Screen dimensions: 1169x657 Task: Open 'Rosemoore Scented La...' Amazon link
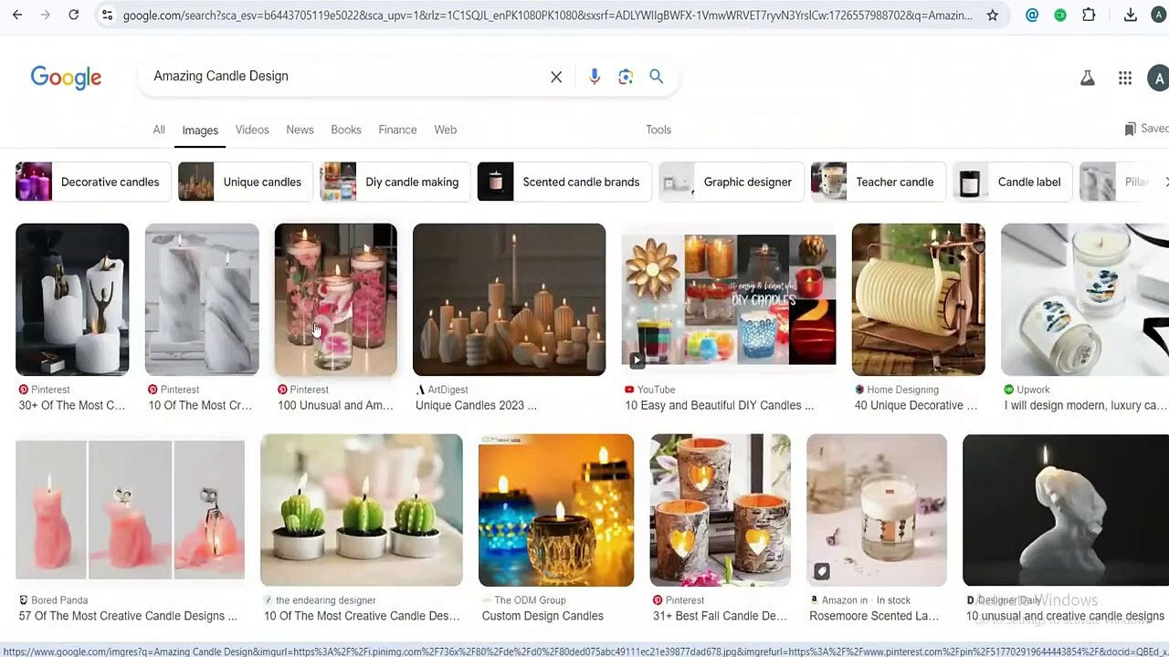pos(874,616)
